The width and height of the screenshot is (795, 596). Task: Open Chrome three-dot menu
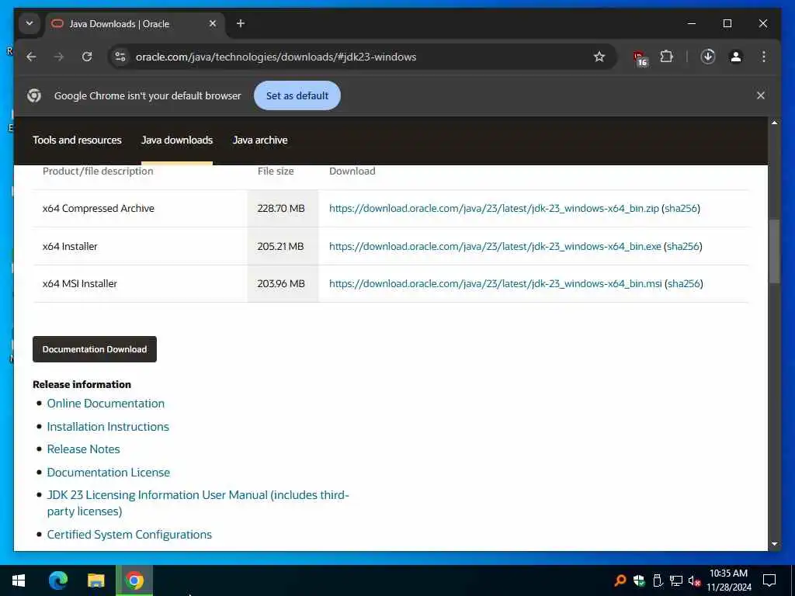point(764,57)
